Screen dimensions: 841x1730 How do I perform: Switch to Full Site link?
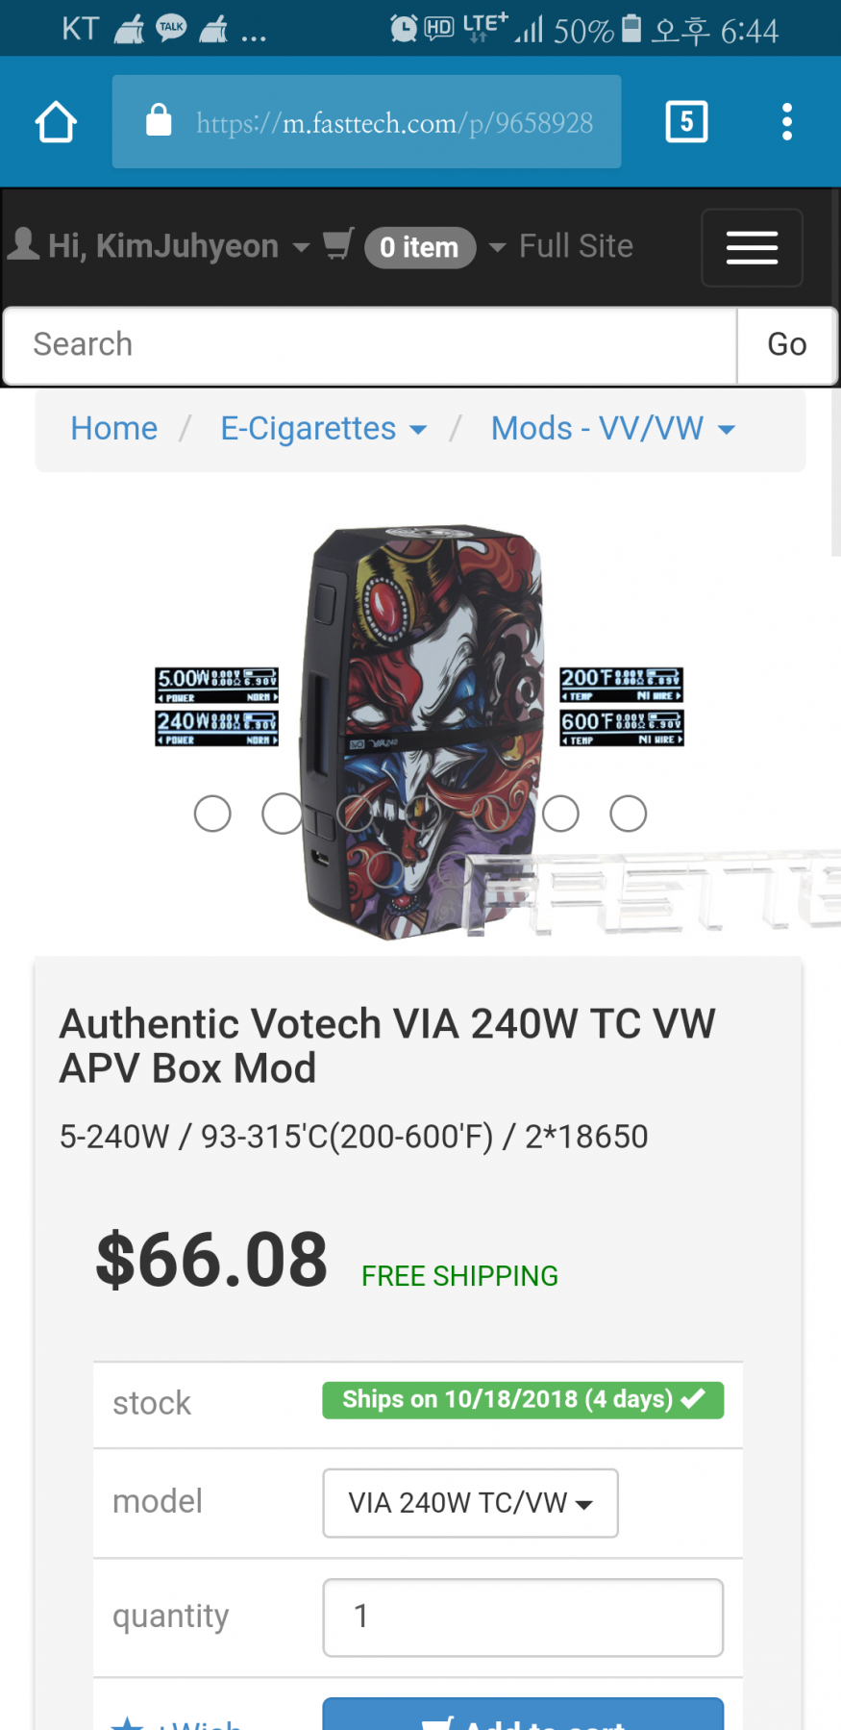coord(576,246)
